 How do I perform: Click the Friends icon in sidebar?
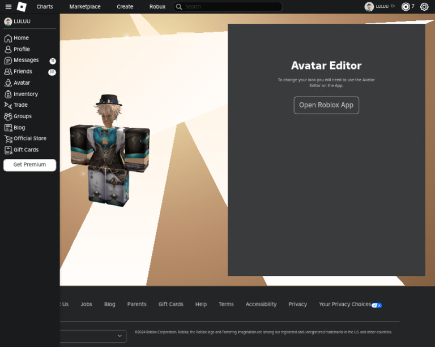[x=8, y=72]
